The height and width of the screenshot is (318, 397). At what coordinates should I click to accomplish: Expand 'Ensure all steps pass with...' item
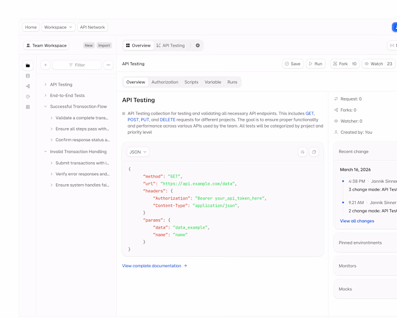click(x=52, y=129)
